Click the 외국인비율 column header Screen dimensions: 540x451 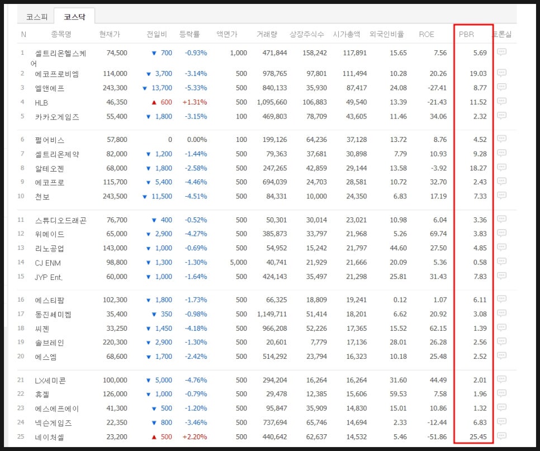(x=386, y=34)
